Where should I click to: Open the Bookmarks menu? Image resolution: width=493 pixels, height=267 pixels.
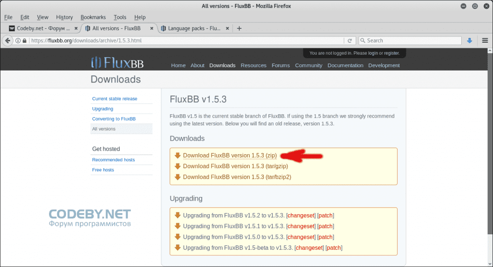pyautogui.click(x=93, y=17)
